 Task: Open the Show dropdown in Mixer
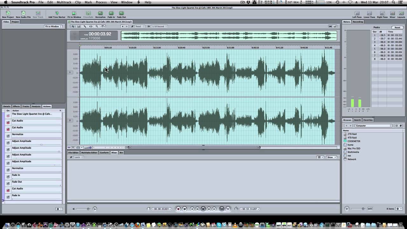tap(331, 157)
